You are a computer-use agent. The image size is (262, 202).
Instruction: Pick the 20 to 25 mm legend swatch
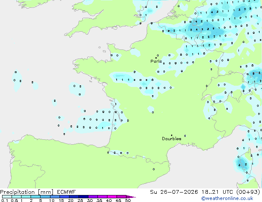74,197
